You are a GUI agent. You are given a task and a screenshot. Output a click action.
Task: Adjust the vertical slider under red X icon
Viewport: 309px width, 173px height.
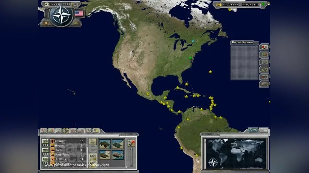coord(131,157)
